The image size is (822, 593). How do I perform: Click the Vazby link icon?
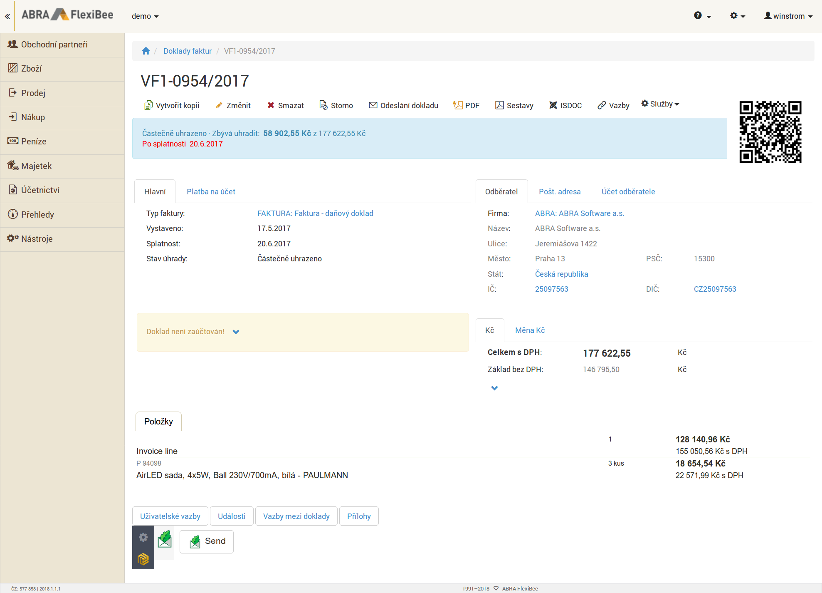click(x=602, y=105)
